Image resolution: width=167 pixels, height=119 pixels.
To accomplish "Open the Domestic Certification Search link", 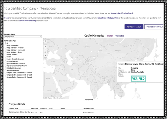I will pos(122,13).
